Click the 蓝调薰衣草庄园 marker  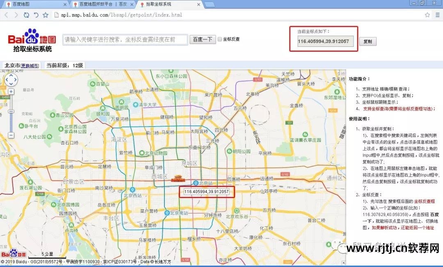305,134
